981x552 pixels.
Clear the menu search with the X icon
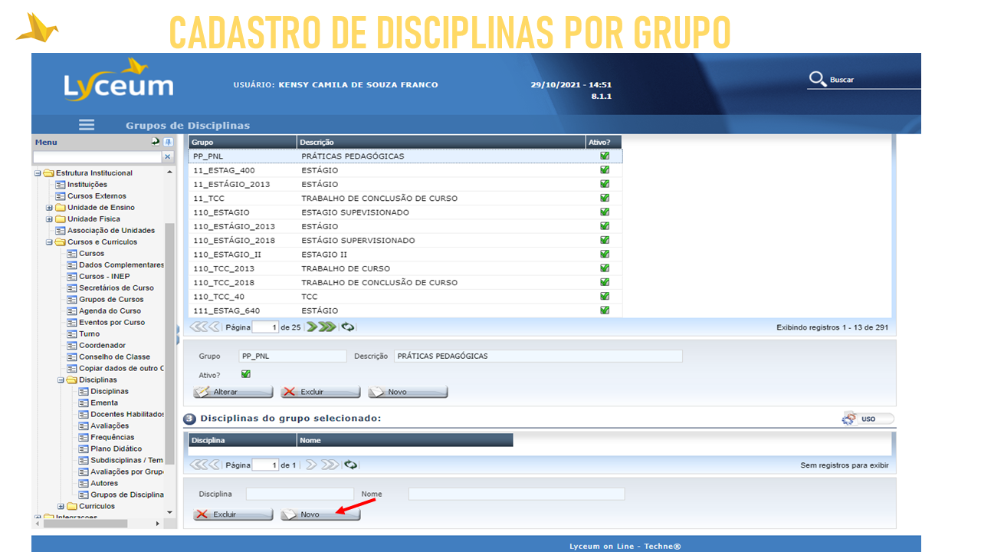[x=168, y=156]
